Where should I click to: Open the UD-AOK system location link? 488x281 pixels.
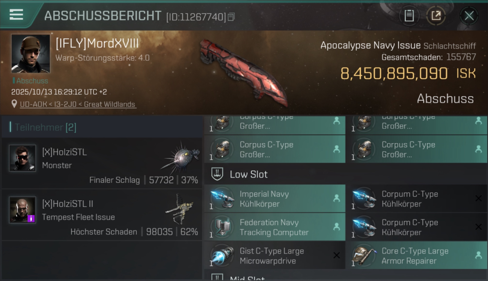78,104
